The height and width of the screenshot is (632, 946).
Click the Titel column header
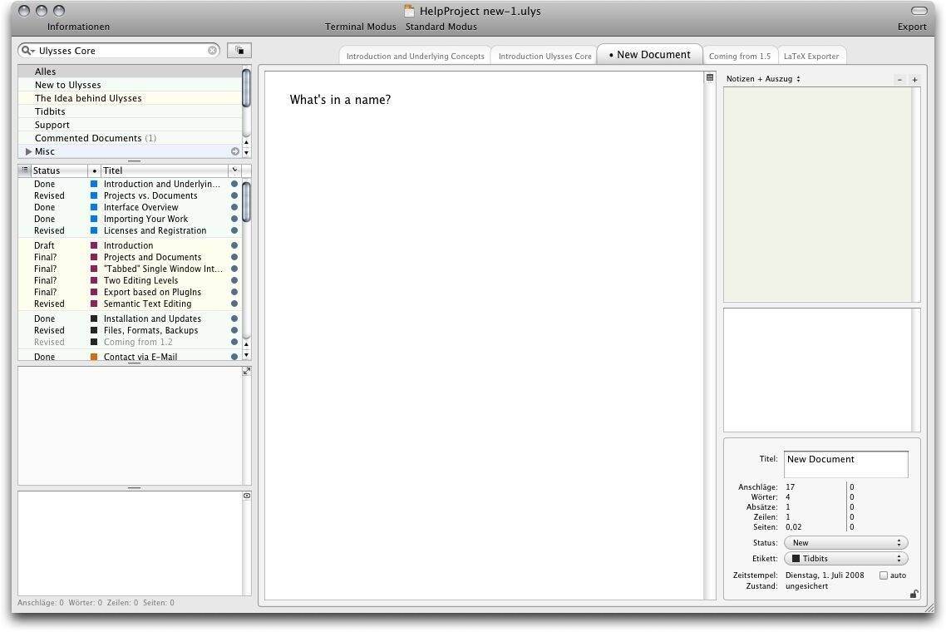164,170
